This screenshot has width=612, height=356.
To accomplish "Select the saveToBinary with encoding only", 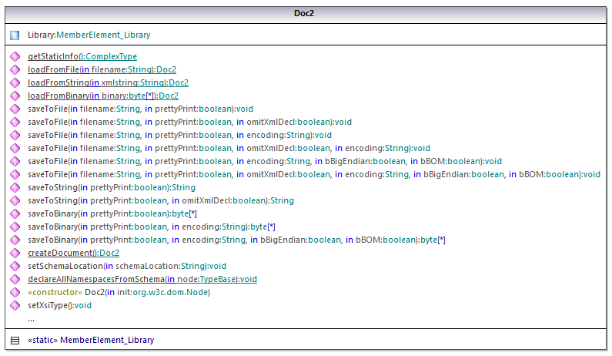I will (151, 227).
